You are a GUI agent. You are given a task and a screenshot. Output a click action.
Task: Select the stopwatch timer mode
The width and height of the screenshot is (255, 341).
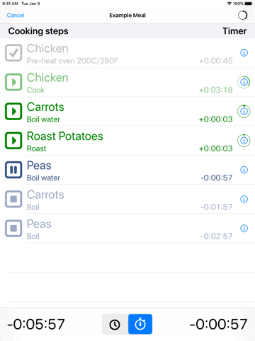pos(140,324)
